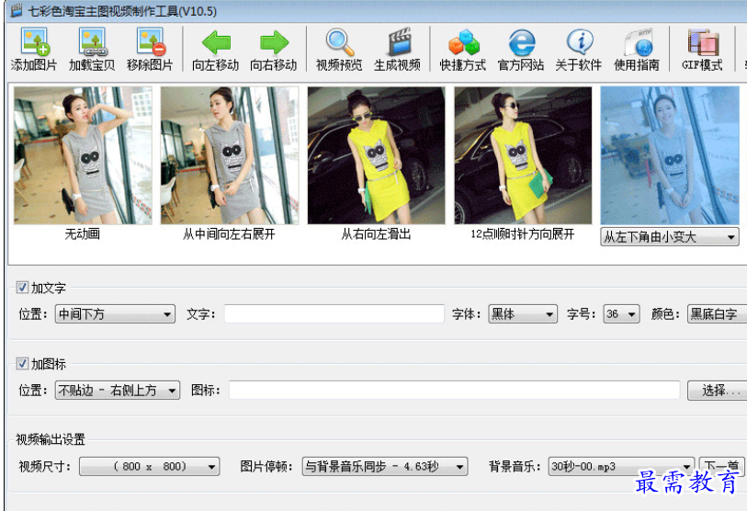Expand the 从左下角由小变大 animation dropdown

pyautogui.click(x=670, y=237)
